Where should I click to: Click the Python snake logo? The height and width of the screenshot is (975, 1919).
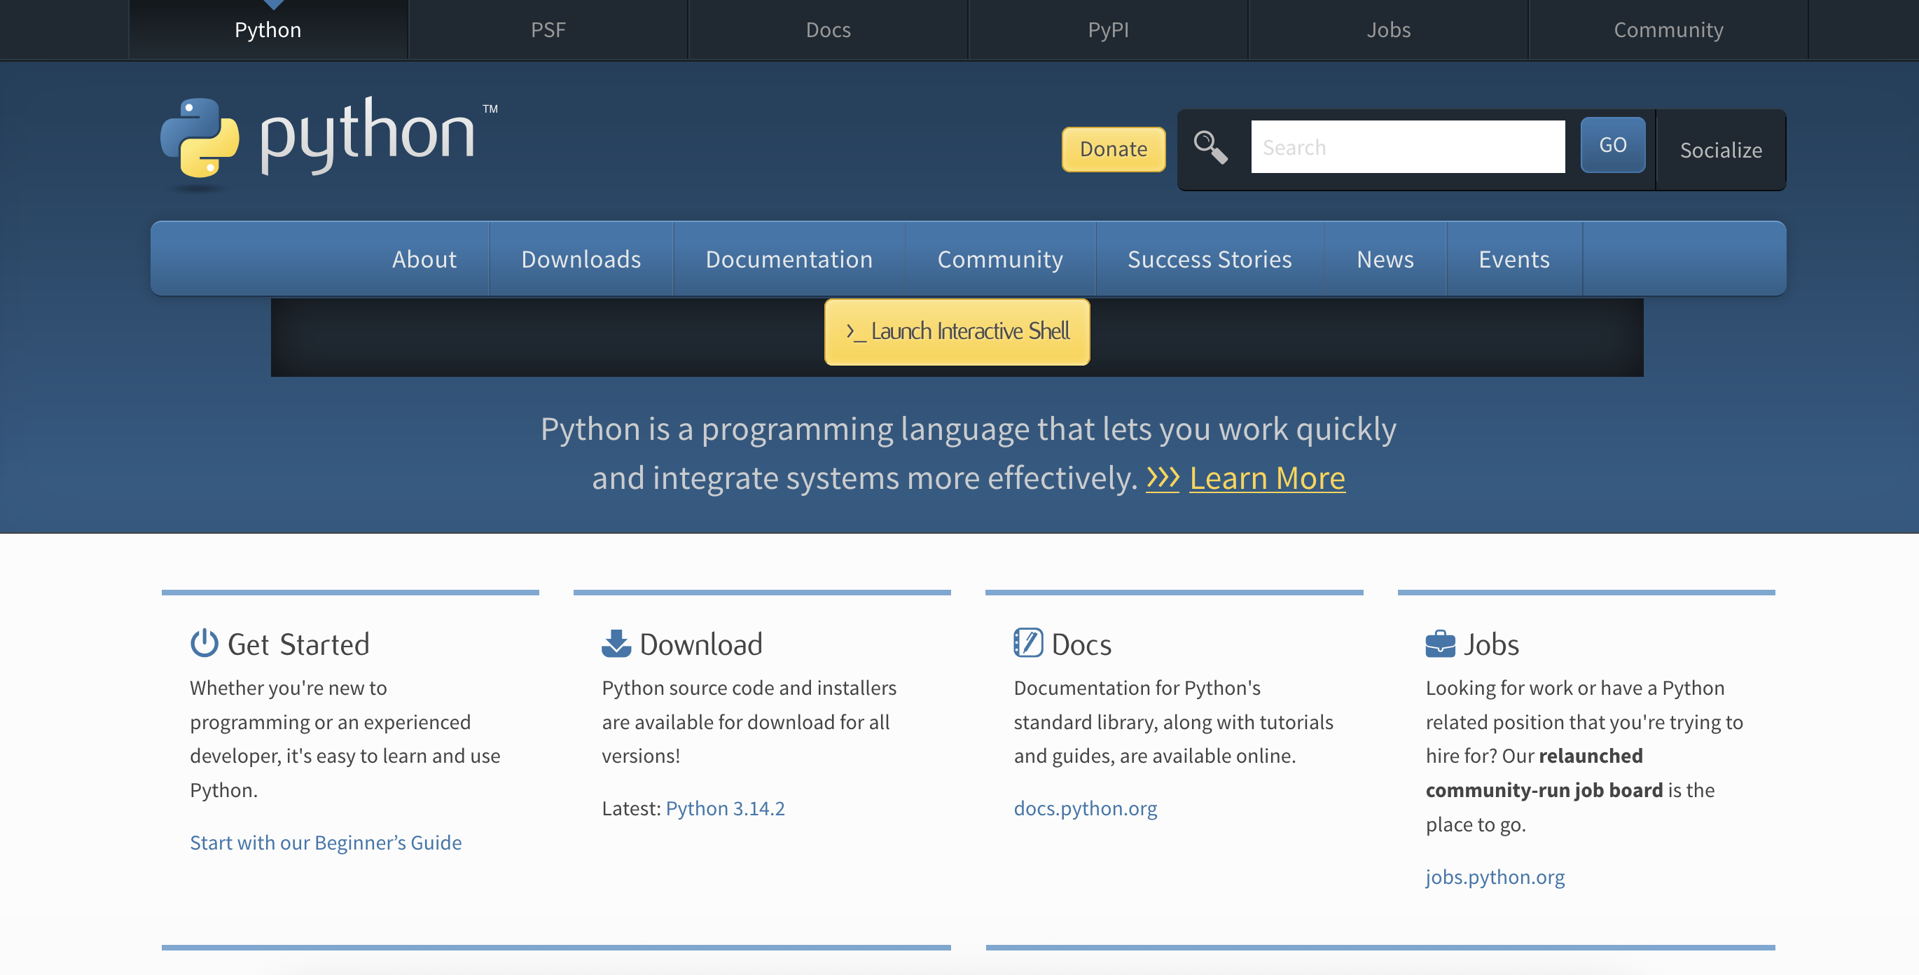pyautogui.click(x=200, y=138)
